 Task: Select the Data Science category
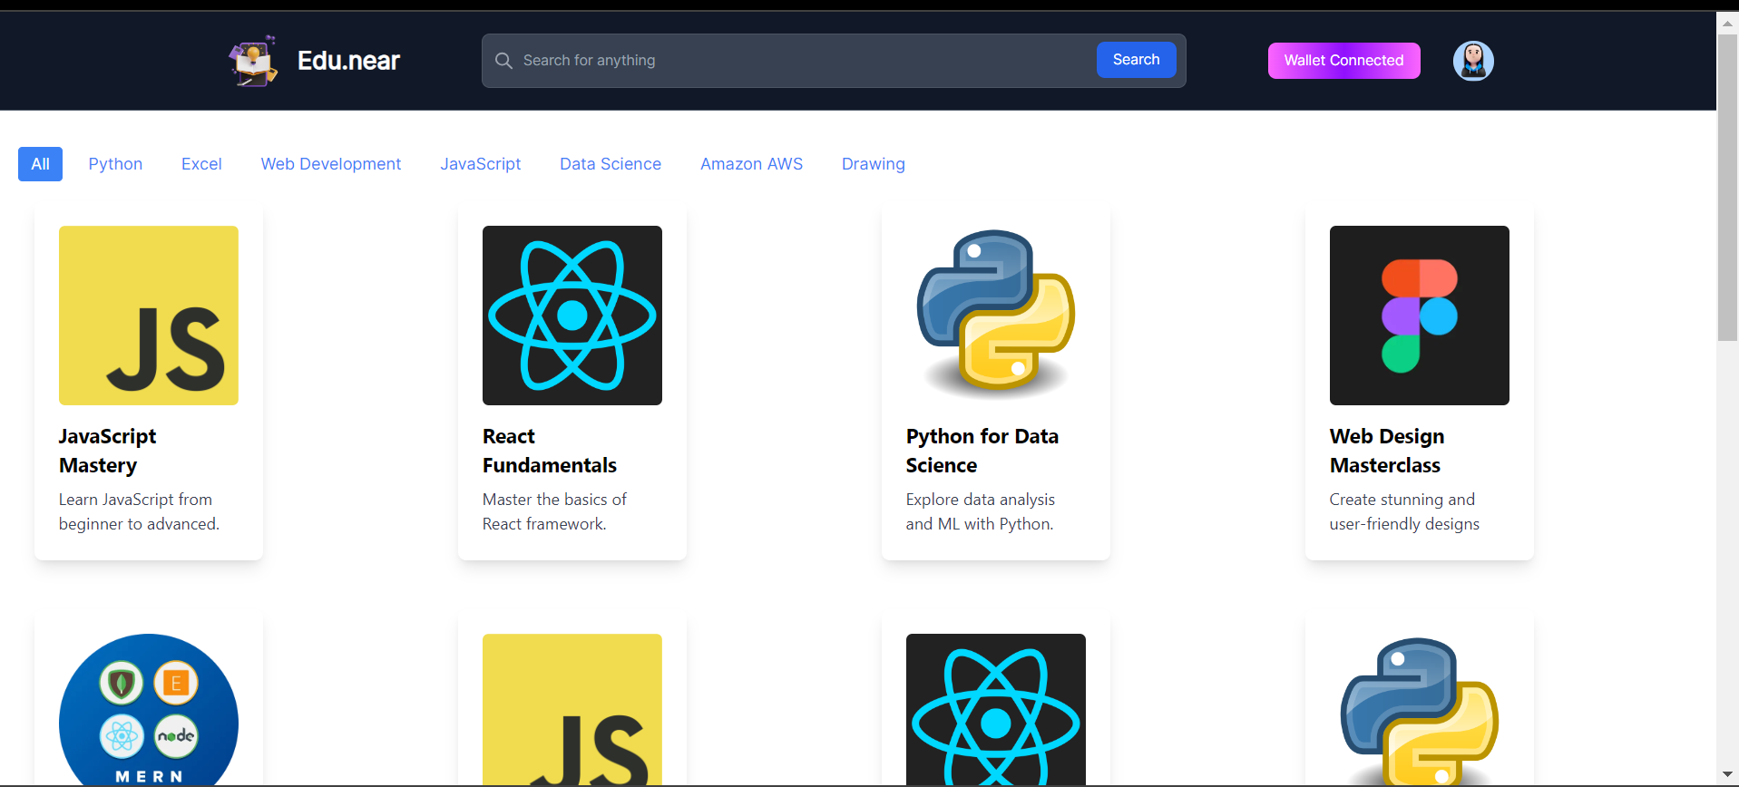[x=611, y=164]
